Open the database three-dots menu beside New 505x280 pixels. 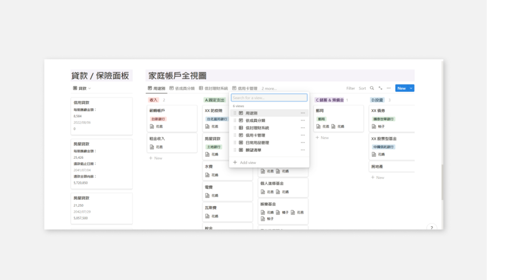[389, 88]
